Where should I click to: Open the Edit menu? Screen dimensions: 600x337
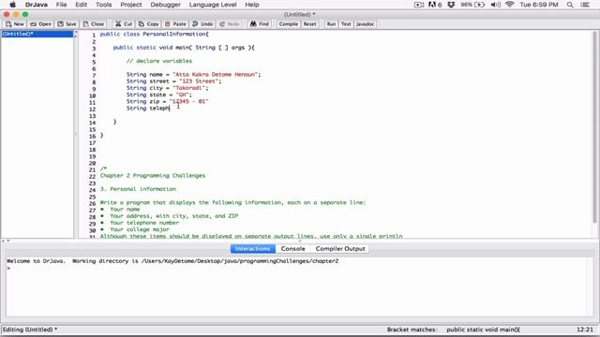pos(82,5)
